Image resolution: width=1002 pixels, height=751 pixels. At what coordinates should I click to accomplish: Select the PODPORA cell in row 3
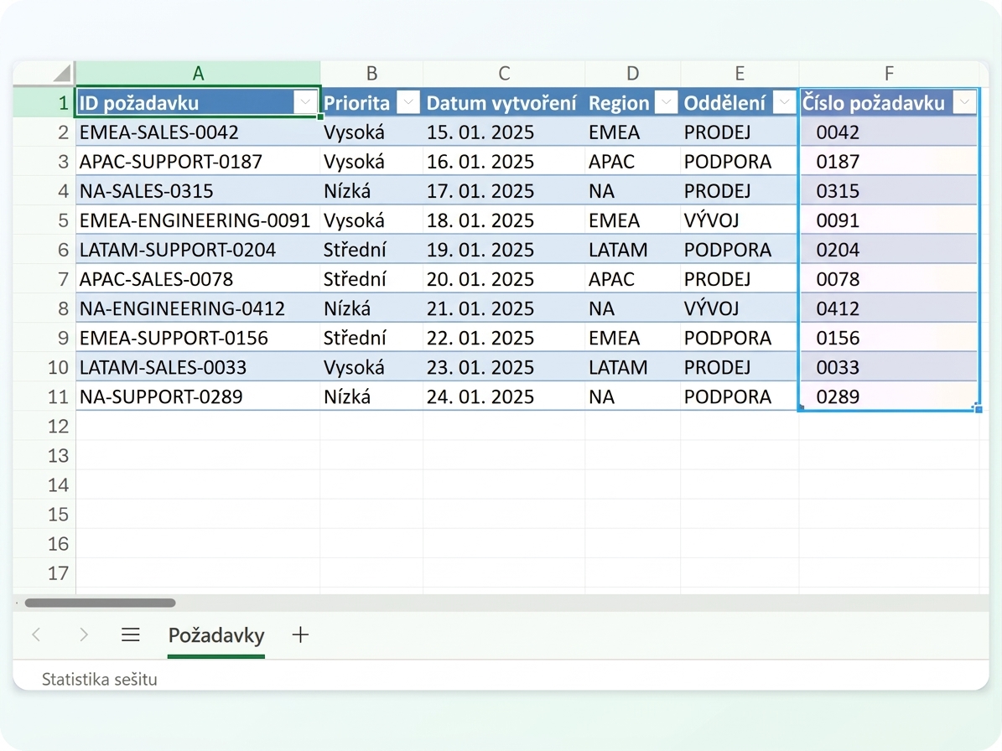(740, 162)
